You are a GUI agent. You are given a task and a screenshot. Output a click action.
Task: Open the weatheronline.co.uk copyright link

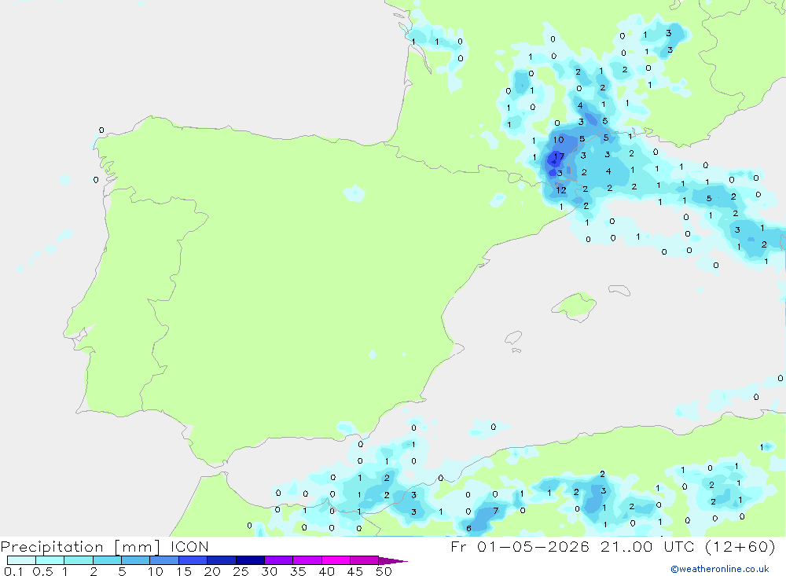(x=719, y=569)
